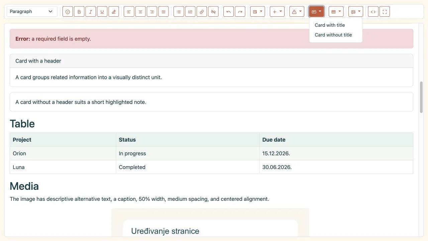Viewport: 428px width, 241px height.
Task: Insert a numbered list
Action: (x=190, y=12)
